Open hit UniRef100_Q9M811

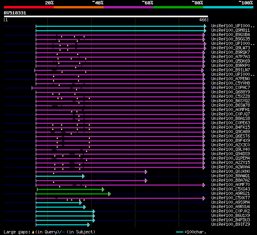coord(230,30)
